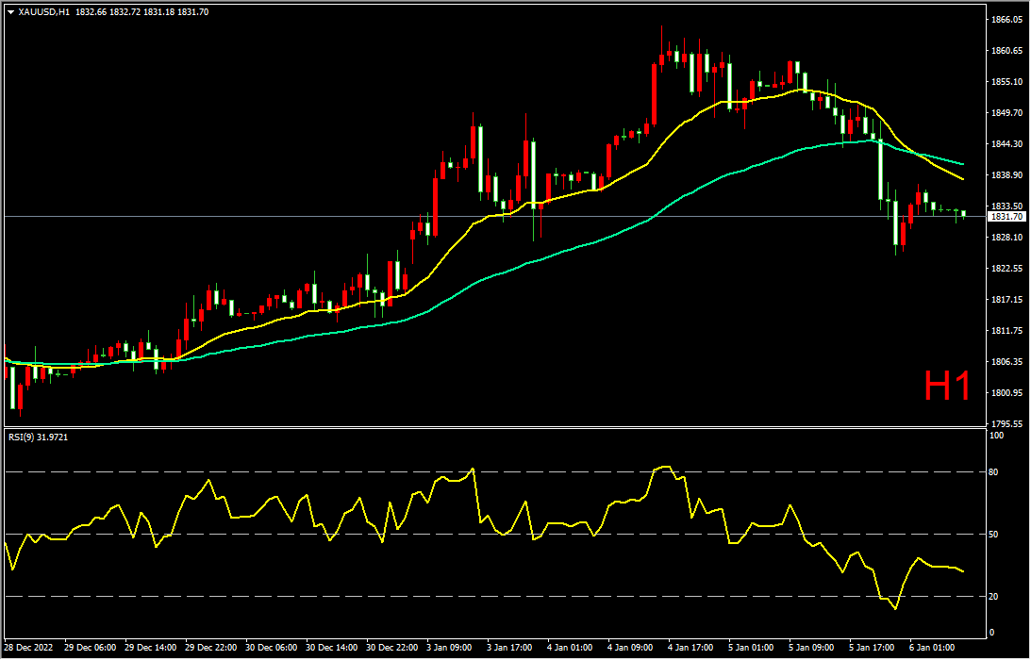Screen dimensions: 1031x660
Task: Click the 30 Dec 22:00 time label
Action: click(x=392, y=648)
